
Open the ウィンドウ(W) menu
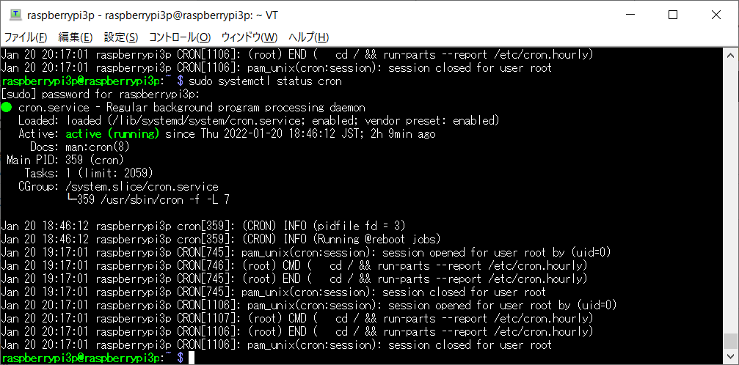click(250, 37)
